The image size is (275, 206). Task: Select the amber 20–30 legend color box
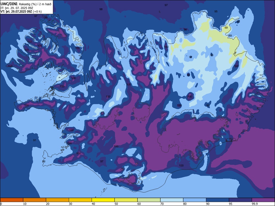point(57,200)
